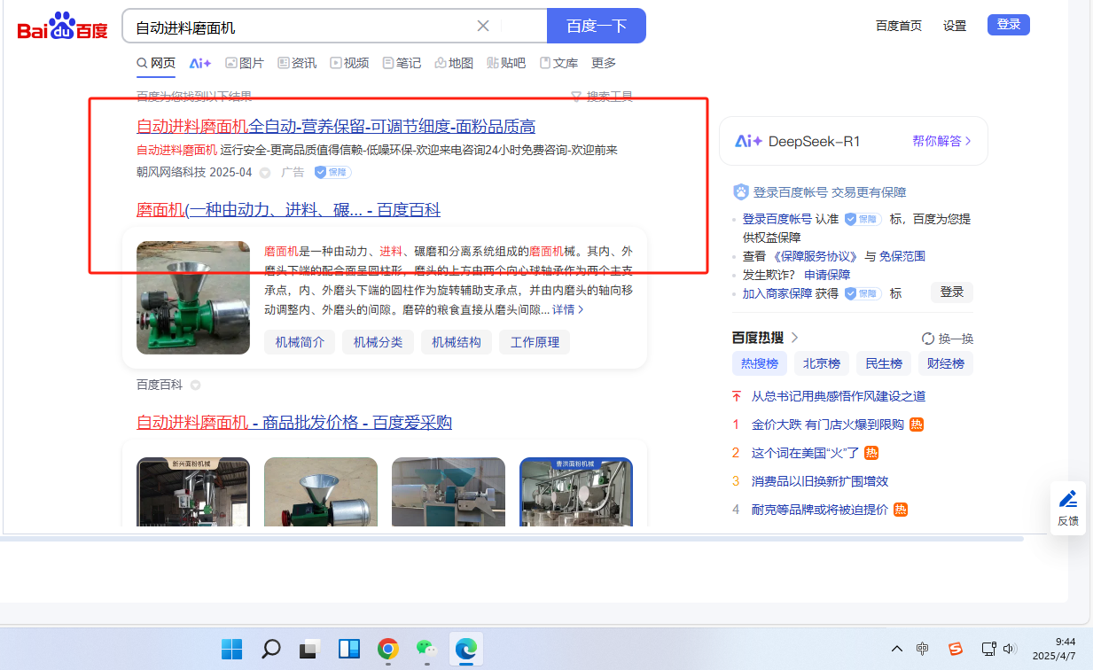Click the blue 登录 button at top right
Viewport: 1093px width, 670px height.
(x=1008, y=25)
